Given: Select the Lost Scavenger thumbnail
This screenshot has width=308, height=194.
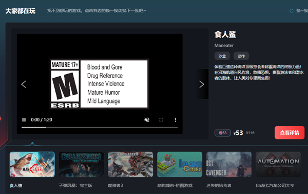Looking at the screenshot, I should click(x=229, y=164).
